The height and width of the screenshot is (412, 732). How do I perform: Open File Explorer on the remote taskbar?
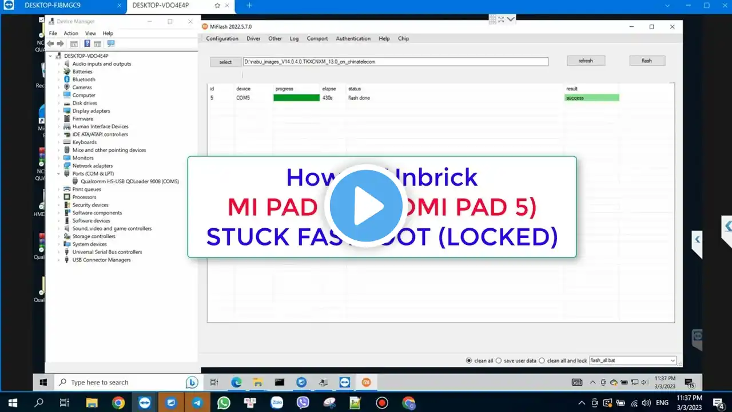[258, 382]
